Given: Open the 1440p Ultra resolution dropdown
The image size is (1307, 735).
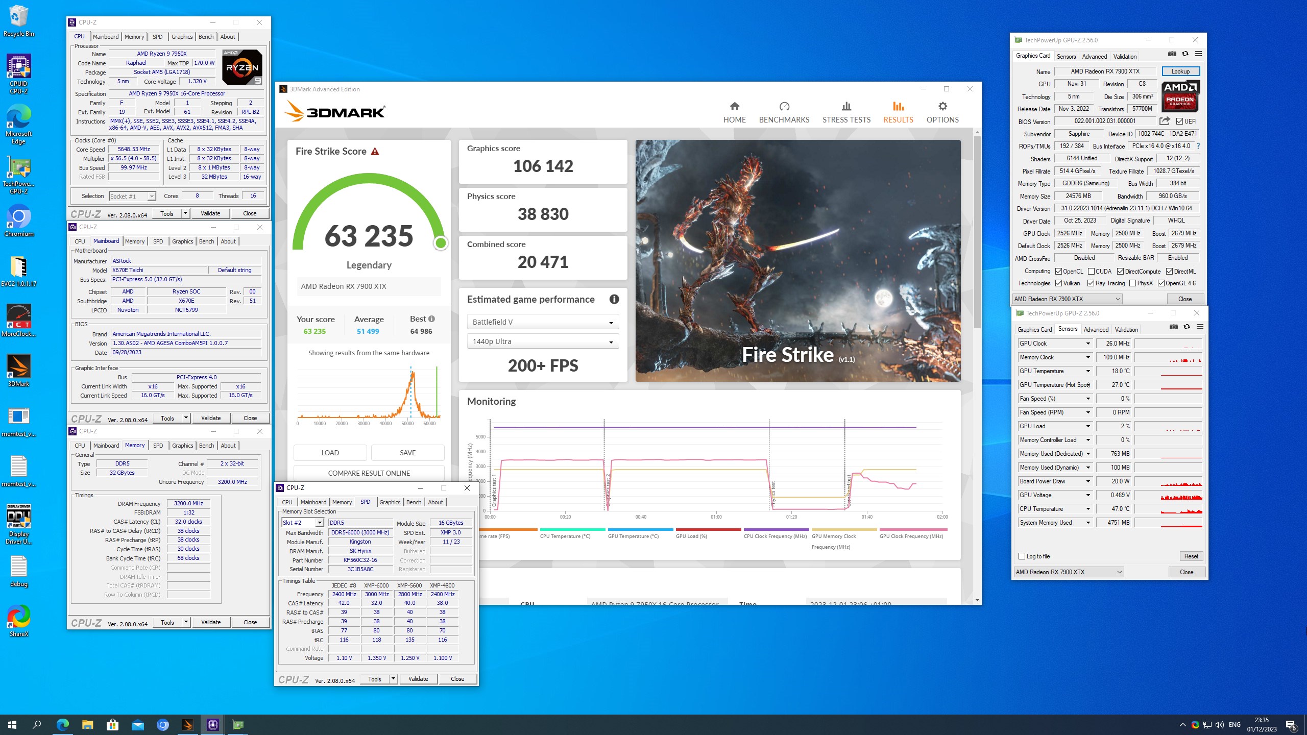Looking at the screenshot, I should [543, 341].
